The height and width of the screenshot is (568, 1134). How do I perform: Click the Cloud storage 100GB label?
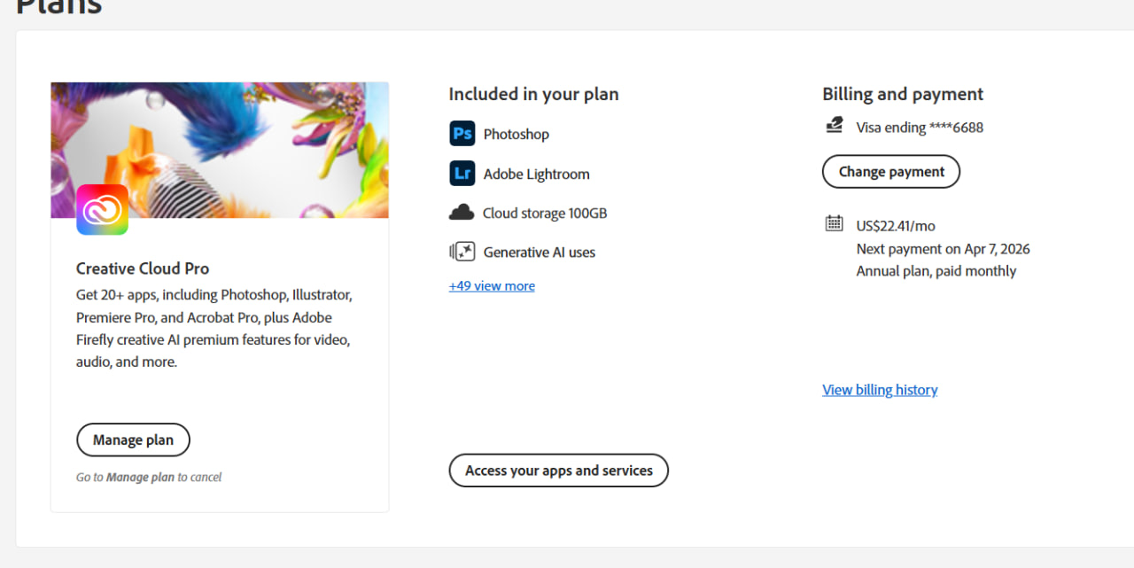click(x=544, y=214)
